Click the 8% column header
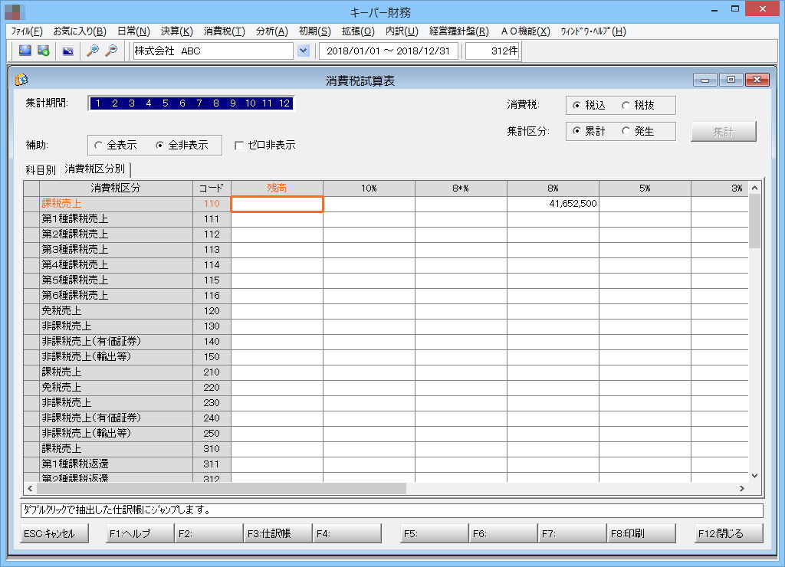Screen dimensions: 785x567 (553, 188)
